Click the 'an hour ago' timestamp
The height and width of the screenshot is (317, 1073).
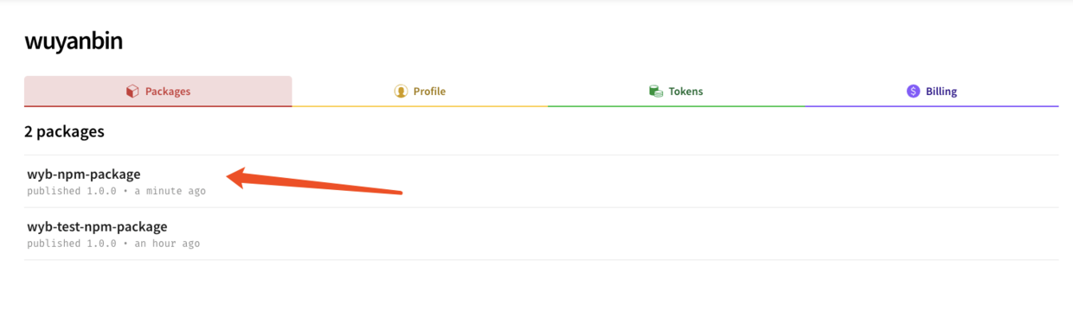(x=167, y=244)
